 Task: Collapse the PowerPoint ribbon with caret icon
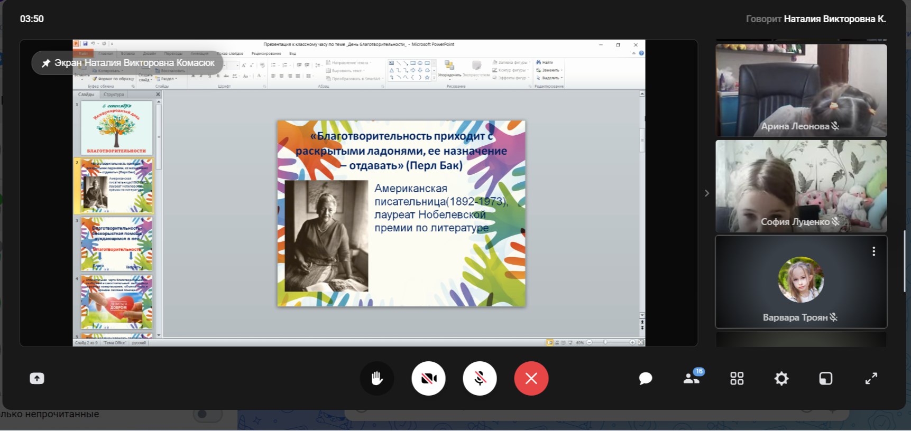pos(634,53)
